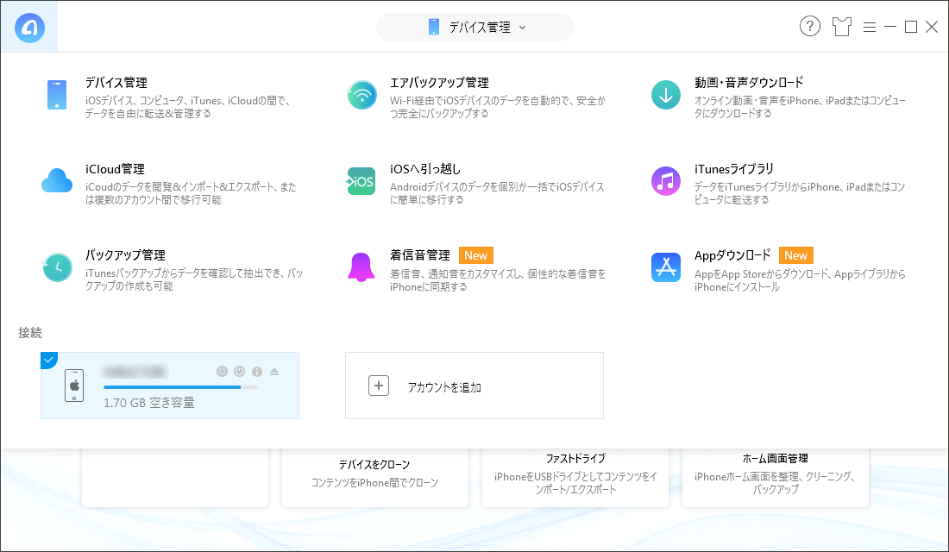
Task: Eject the connected device
Action: tap(274, 371)
